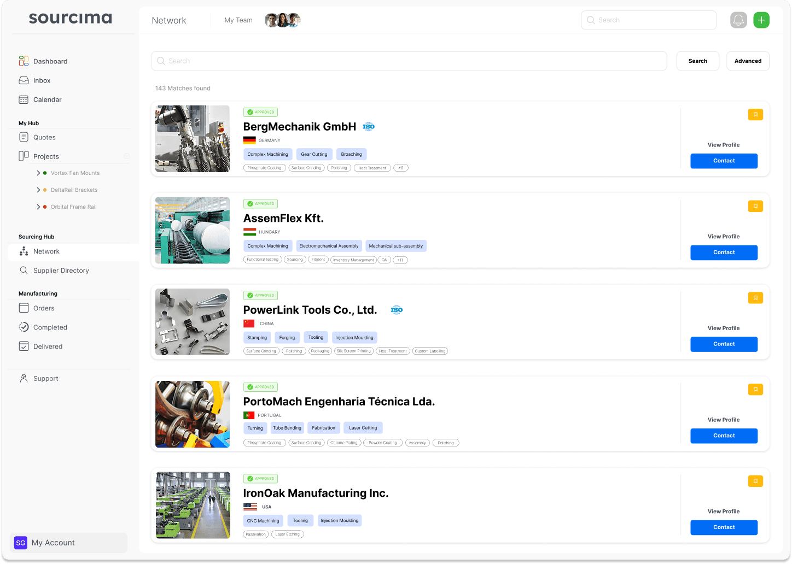The width and height of the screenshot is (792, 564).
Task: Click the Supplier Directory search icon
Action: tap(24, 271)
